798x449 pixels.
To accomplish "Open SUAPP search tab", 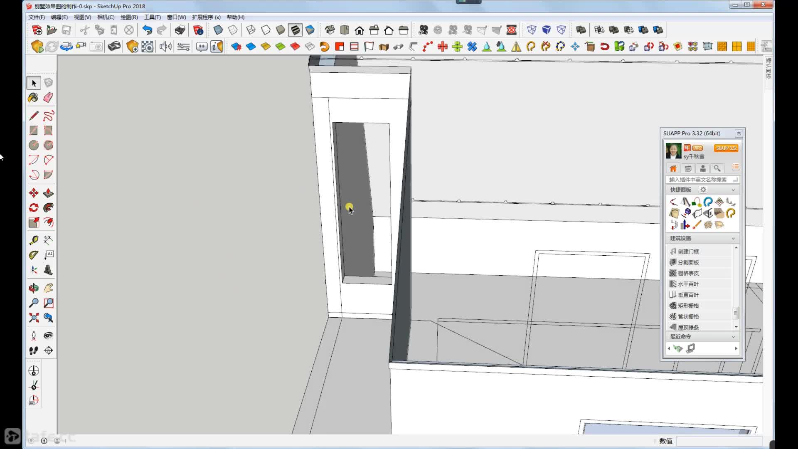I will pos(717,168).
